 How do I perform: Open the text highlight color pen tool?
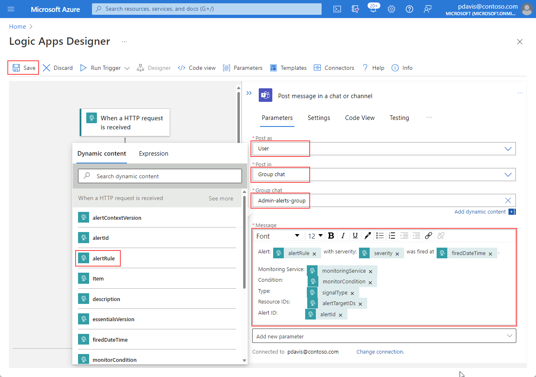click(x=368, y=236)
